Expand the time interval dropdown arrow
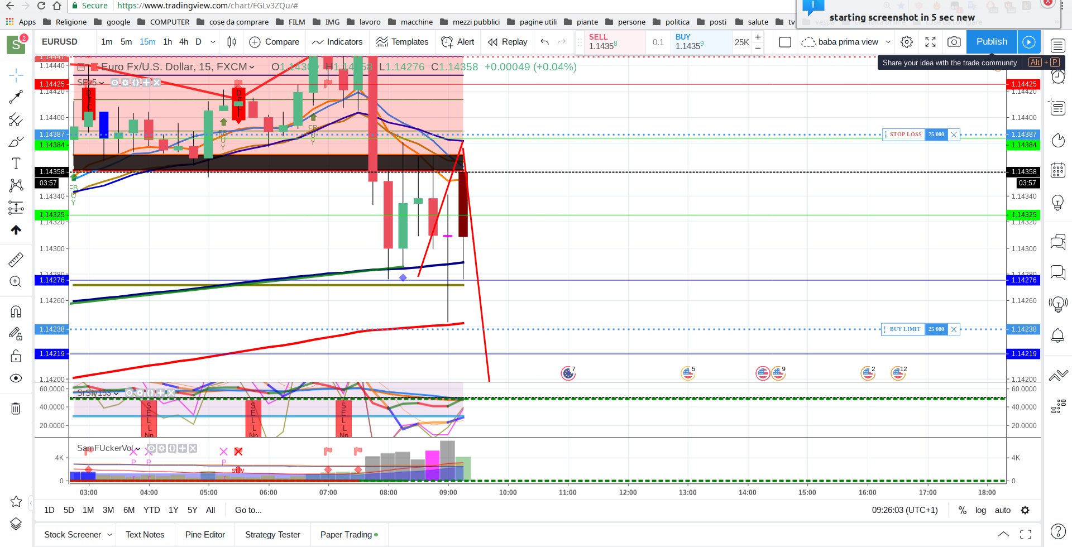 click(213, 42)
